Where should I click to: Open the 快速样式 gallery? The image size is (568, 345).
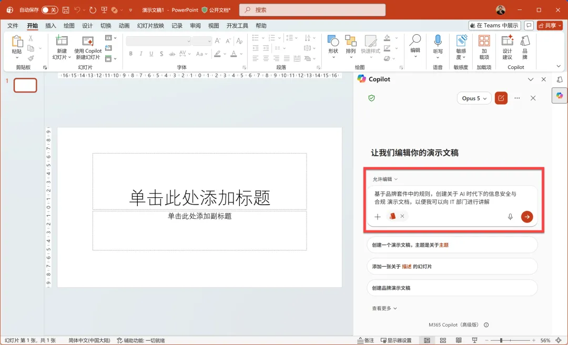tap(370, 46)
